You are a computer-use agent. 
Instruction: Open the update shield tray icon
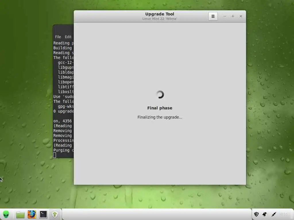tap(256, 214)
